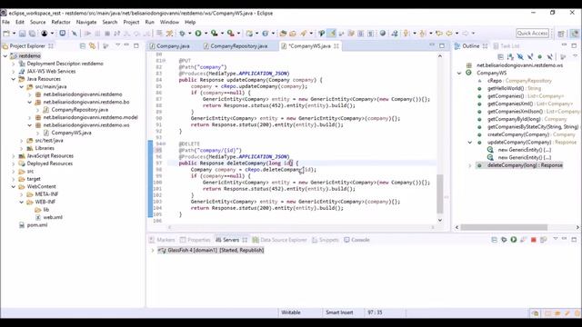Click the Publish to server icon
Viewport: 582px width, 327px height.
(544, 240)
